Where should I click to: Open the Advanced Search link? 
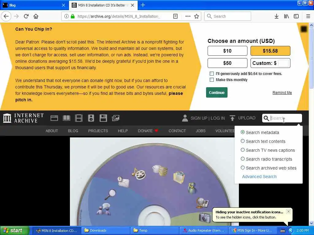(259, 177)
